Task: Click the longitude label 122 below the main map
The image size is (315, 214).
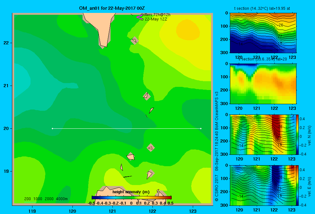Action: (x=152, y=211)
